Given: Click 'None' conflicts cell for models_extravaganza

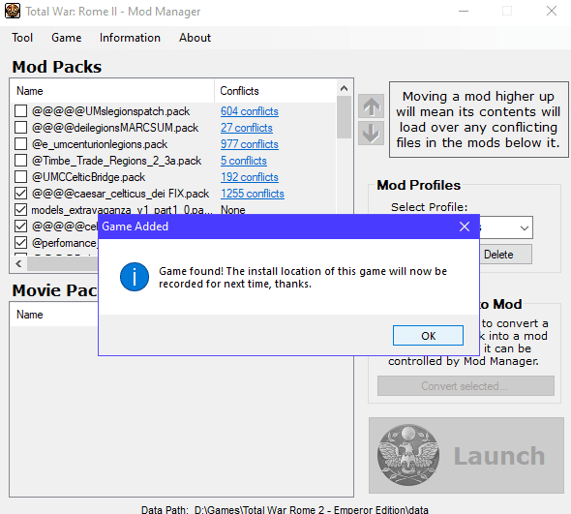Looking at the screenshot, I should 232,210.
